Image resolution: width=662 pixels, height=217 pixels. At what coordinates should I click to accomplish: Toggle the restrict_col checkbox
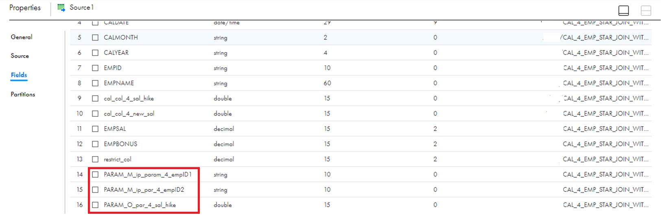point(95,159)
